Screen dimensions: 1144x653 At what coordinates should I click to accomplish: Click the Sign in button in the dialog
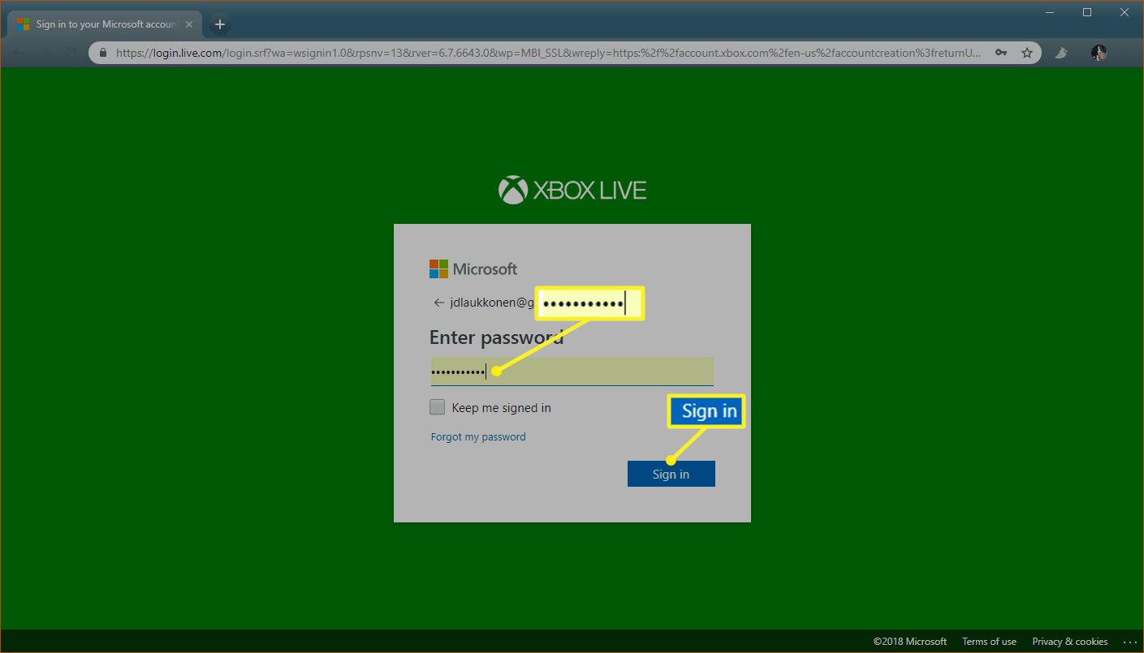671,474
